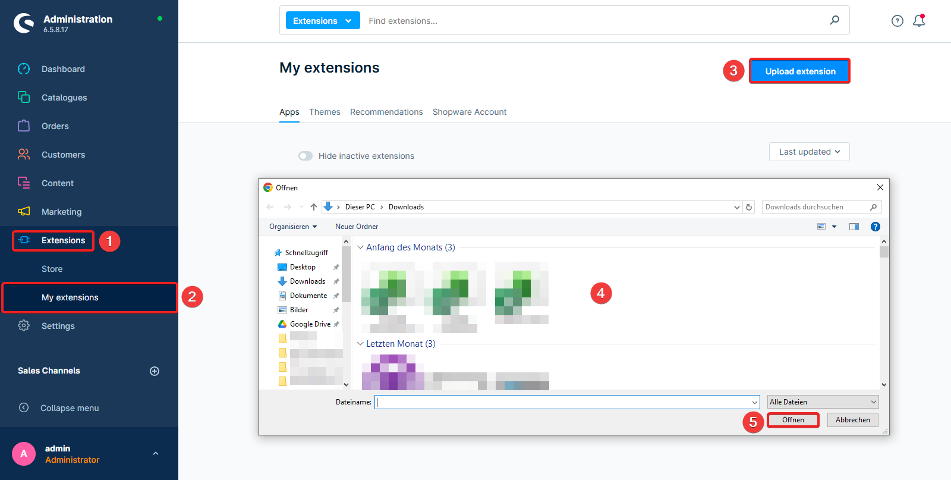
Task: Open Catalogues via its sidebar icon
Action: tap(24, 97)
